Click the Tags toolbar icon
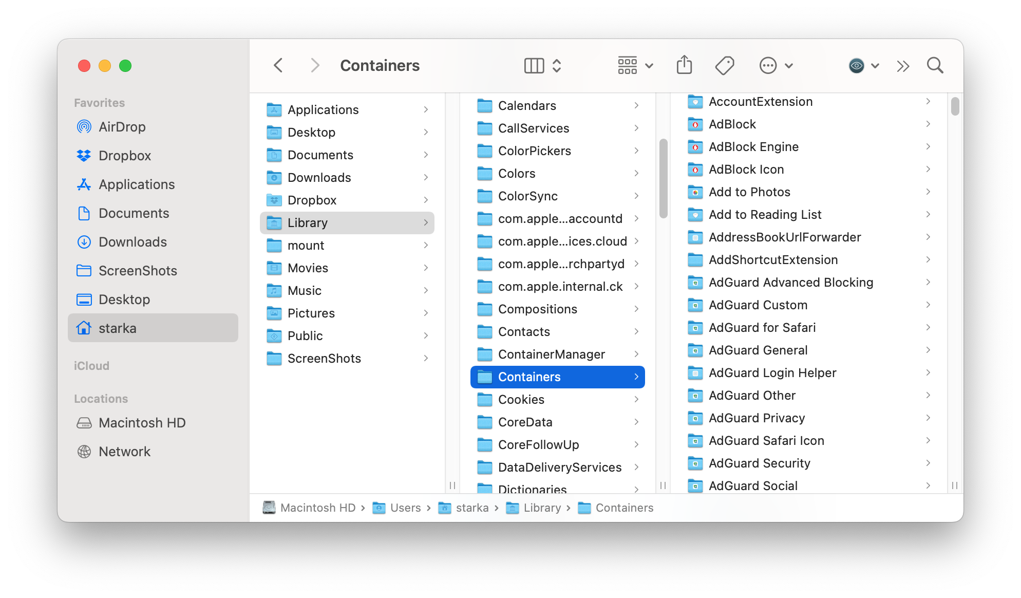This screenshot has width=1021, height=598. (x=725, y=66)
